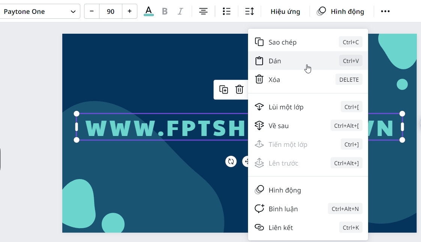Click top-right corner handle of text box

(402, 114)
